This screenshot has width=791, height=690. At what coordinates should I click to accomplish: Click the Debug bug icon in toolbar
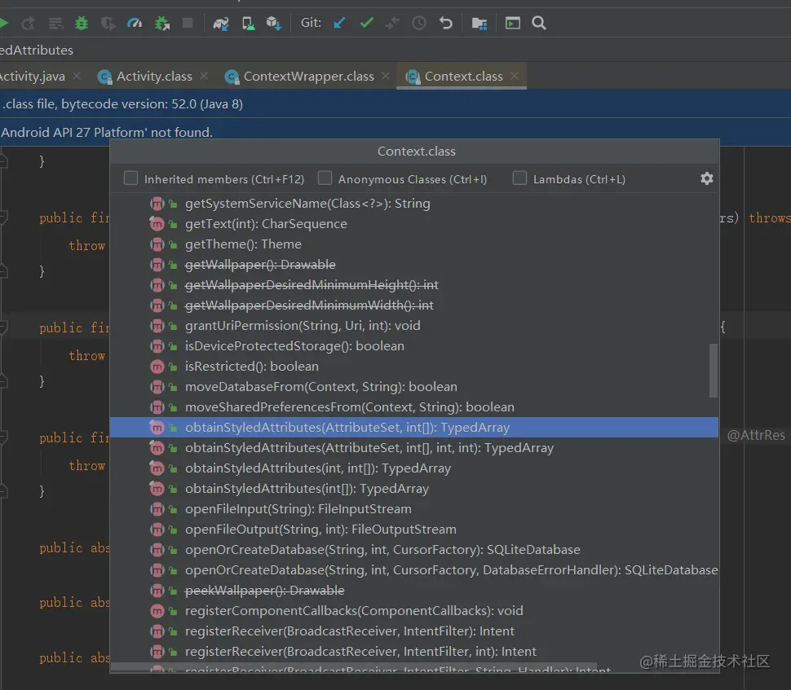[82, 24]
